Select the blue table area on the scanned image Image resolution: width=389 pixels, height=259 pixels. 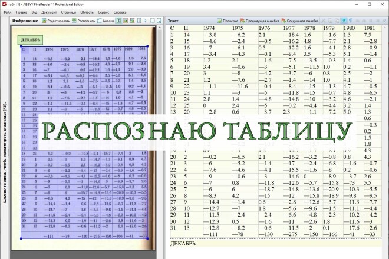click(84, 142)
